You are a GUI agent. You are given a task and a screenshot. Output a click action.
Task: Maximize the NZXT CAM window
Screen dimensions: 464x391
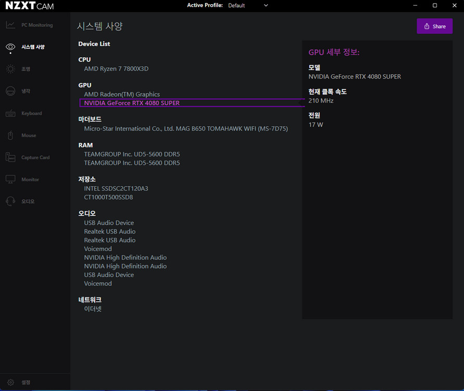(435, 5)
